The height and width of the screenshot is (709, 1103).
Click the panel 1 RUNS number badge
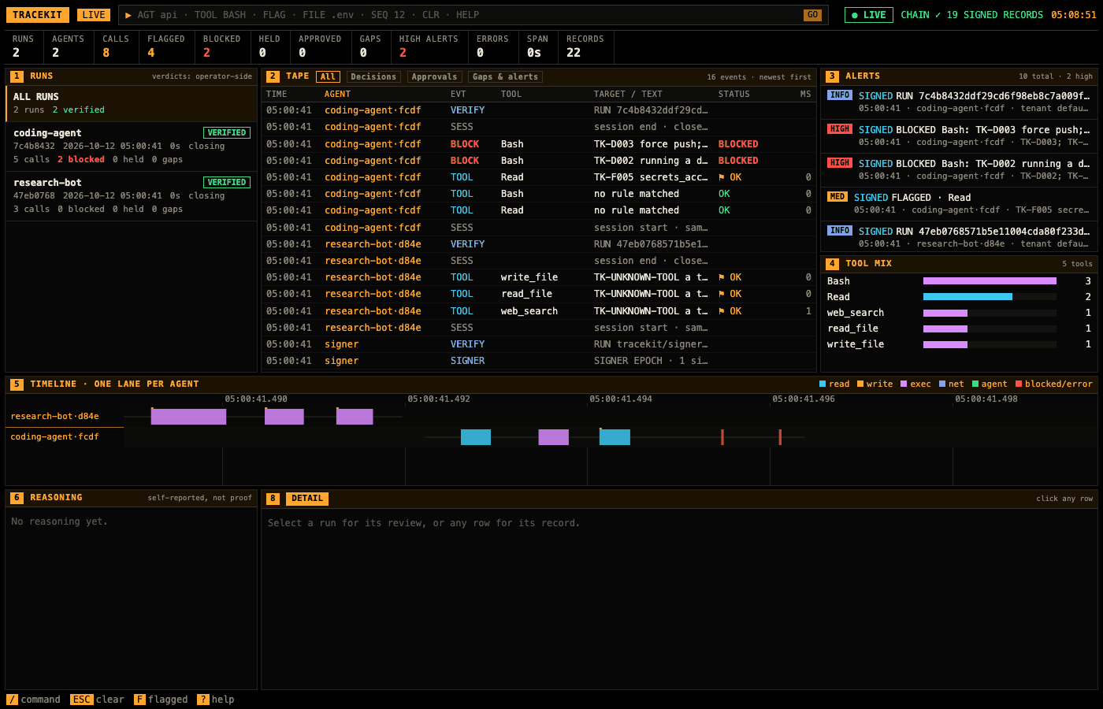click(x=17, y=76)
